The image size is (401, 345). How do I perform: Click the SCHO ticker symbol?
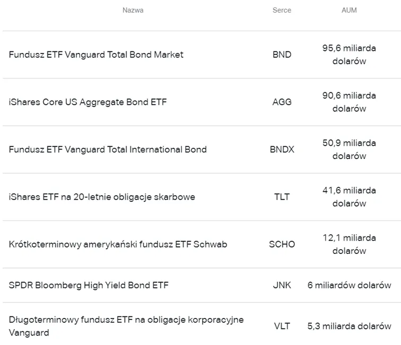click(x=282, y=244)
